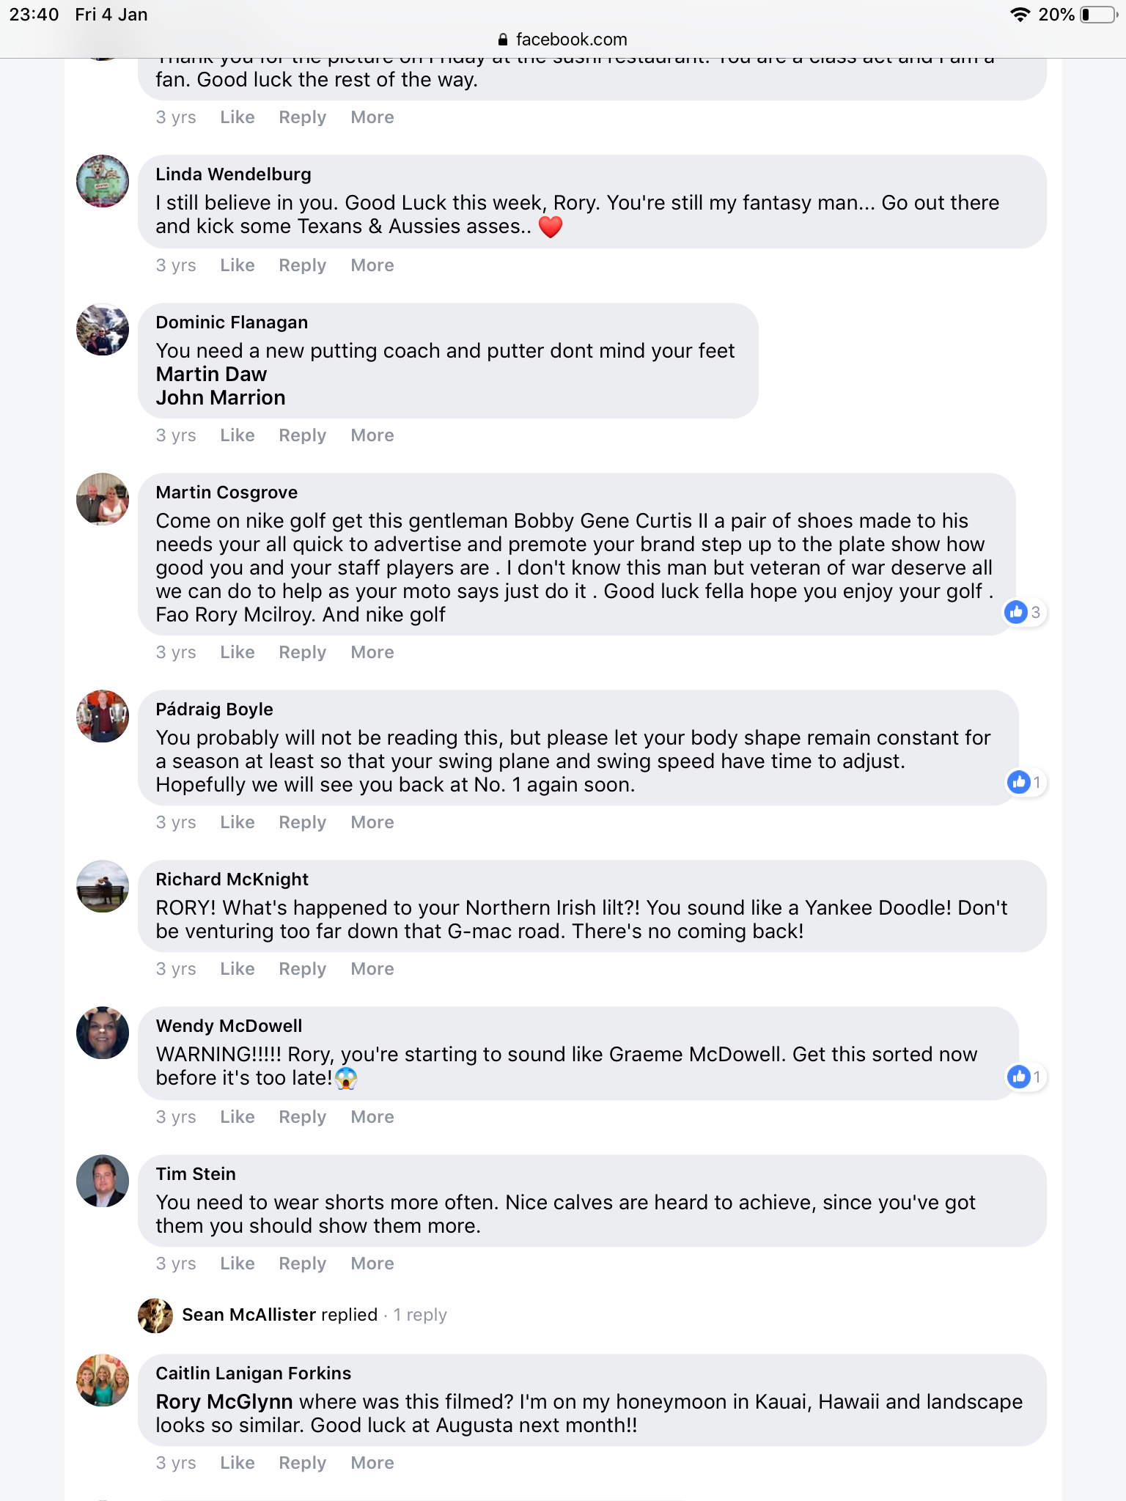Like Richard McKnight's comment
The width and height of the screenshot is (1126, 1501).
(x=237, y=969)
